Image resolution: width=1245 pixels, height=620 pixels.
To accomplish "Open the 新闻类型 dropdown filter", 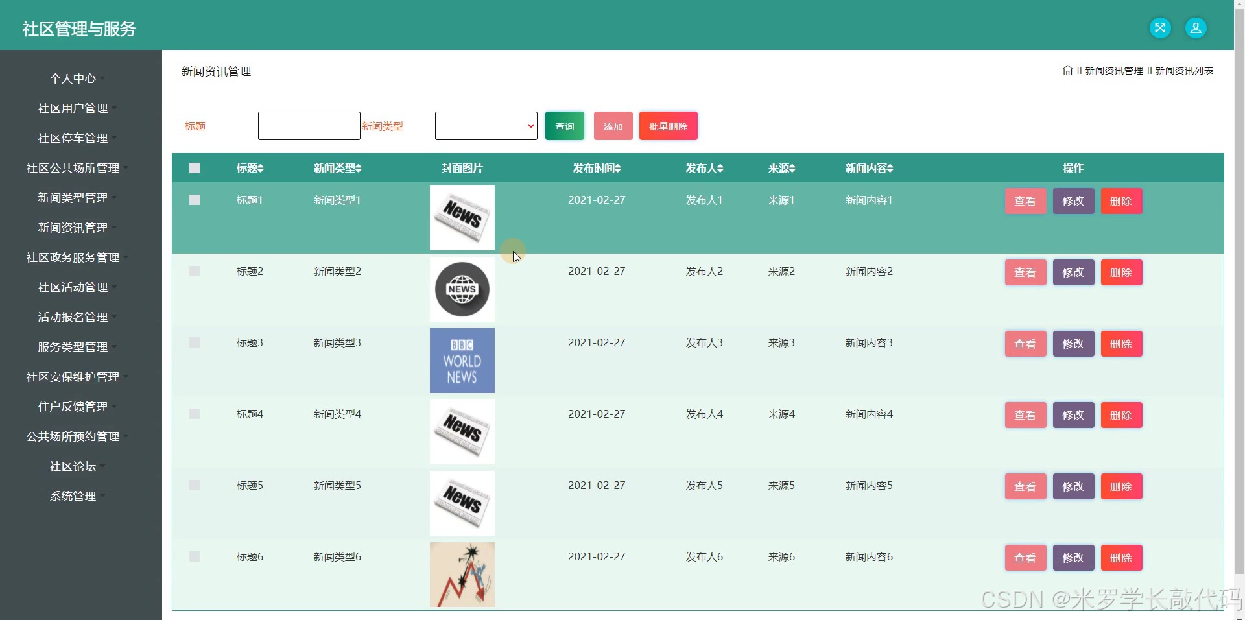I will click(486, 125).
